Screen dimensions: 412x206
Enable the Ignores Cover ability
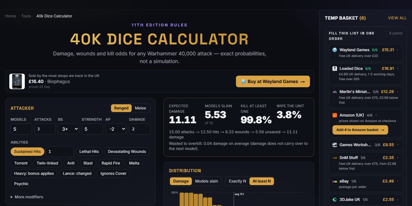tap(114, 173)
